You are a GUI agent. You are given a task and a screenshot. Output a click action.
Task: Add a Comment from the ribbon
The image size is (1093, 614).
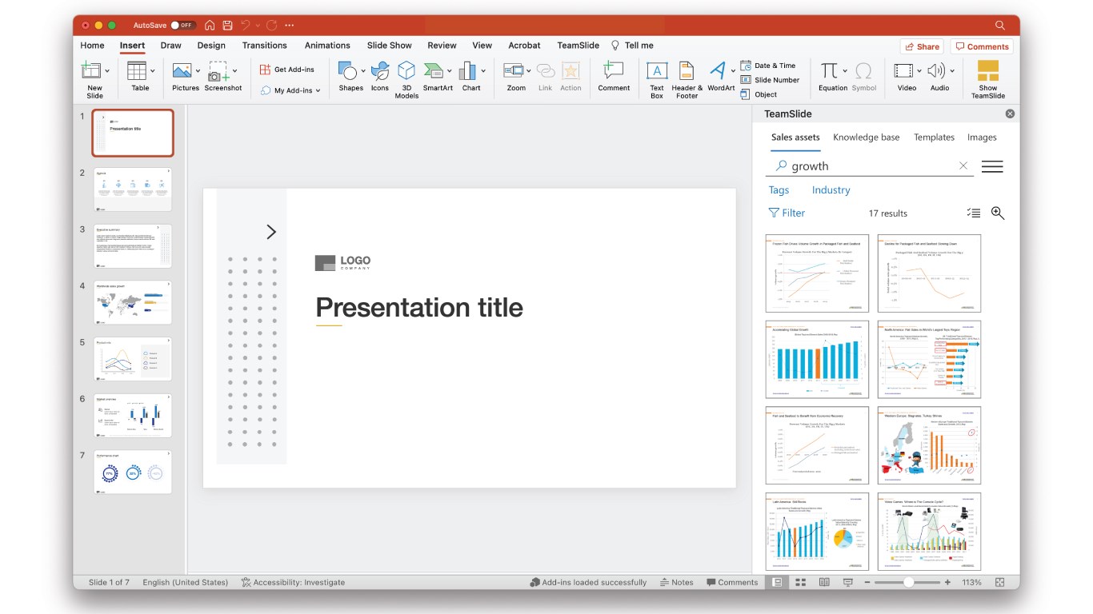coord(614,77)
